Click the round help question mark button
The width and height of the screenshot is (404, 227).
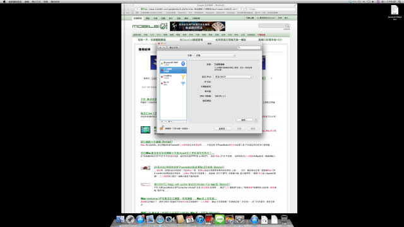pos(256,120)
